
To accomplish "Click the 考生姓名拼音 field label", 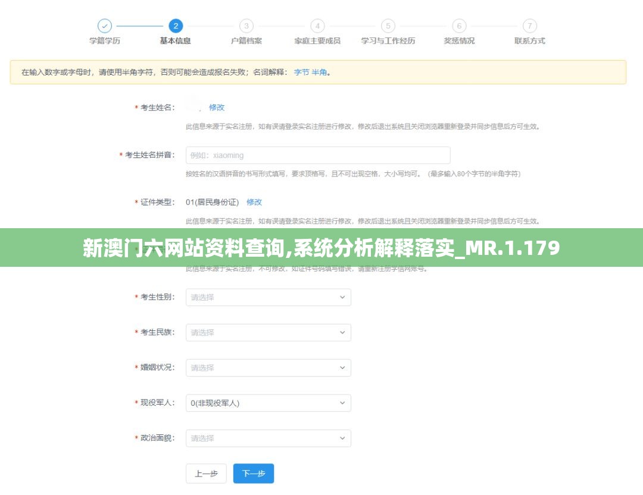I will coord(149,155).
